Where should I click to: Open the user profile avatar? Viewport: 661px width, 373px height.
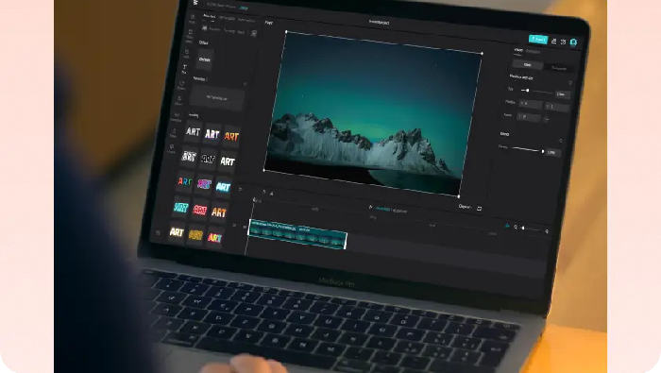(573, 42)
